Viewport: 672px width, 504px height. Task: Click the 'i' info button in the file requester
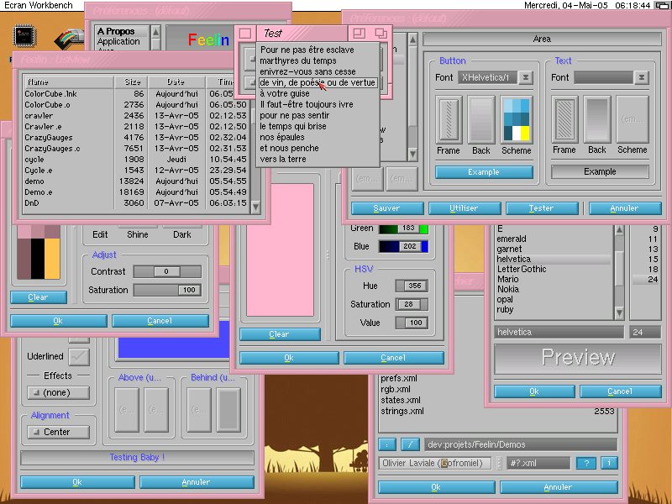click(609, 463)
